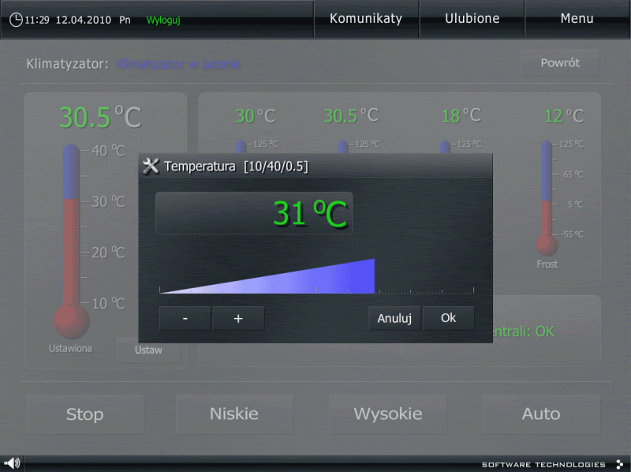Click the wrench icon in Temperatura dialog

pos(151,166)
